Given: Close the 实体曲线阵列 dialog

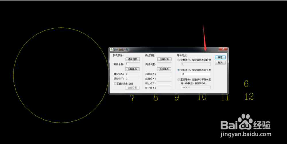Looking at the screenshot, I should tap(223, 49).
